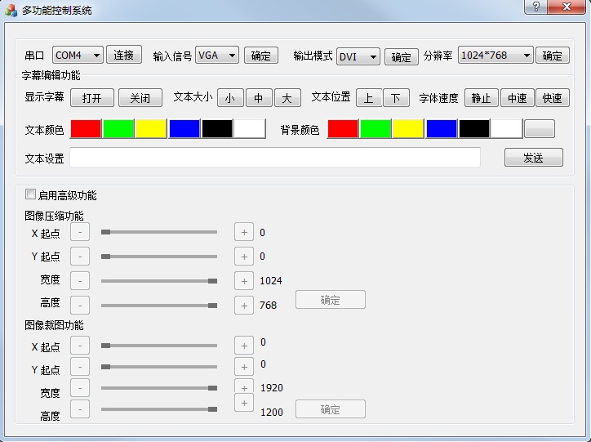591x442 pixels.
Task: Choose the 大 text size option
Action: pyautogui.click(x=287, y=98)
